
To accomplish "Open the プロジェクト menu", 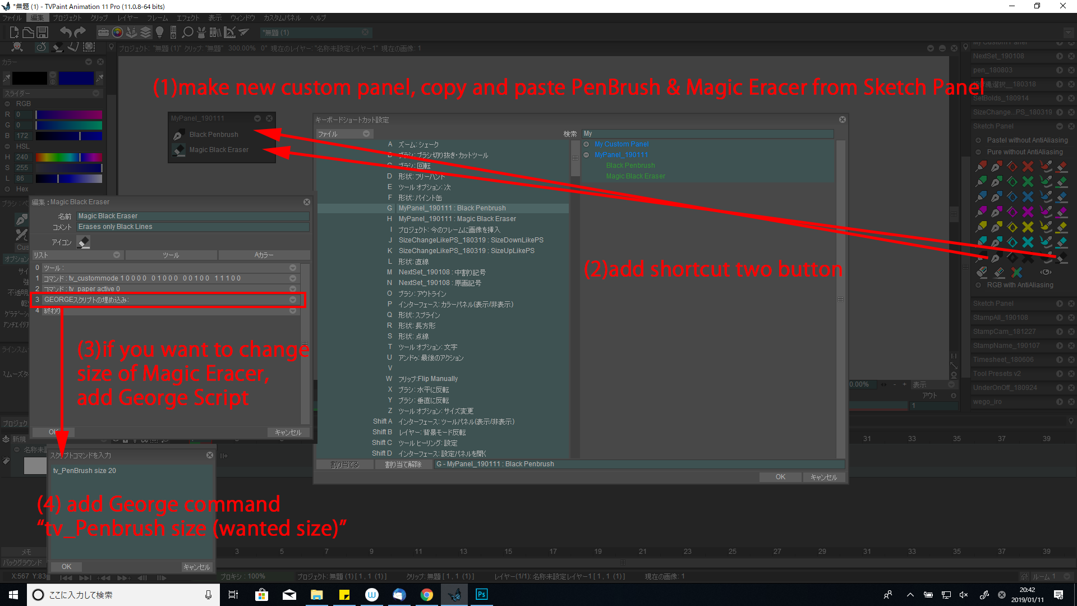I will point(67,18).
